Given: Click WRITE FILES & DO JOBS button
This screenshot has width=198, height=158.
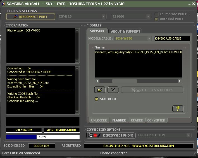Looking at the screenshot, I should tap(152, 90).
